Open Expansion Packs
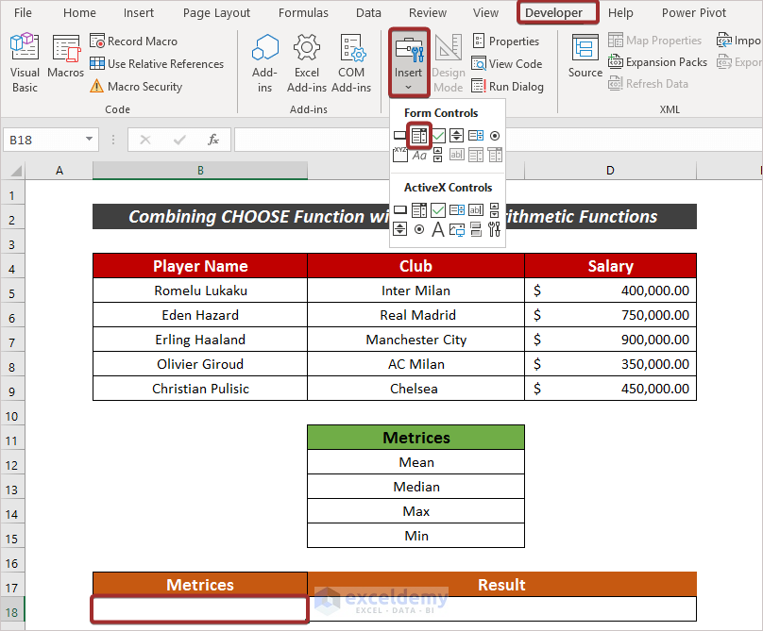The image size is (763, 631). point(657,62)
